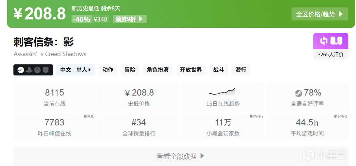
Task: Open the 全区价格/趋势 regional price trend button
Action: (x=320, y=14)
